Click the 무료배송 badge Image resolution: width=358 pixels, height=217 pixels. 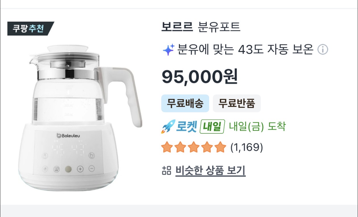185,104
